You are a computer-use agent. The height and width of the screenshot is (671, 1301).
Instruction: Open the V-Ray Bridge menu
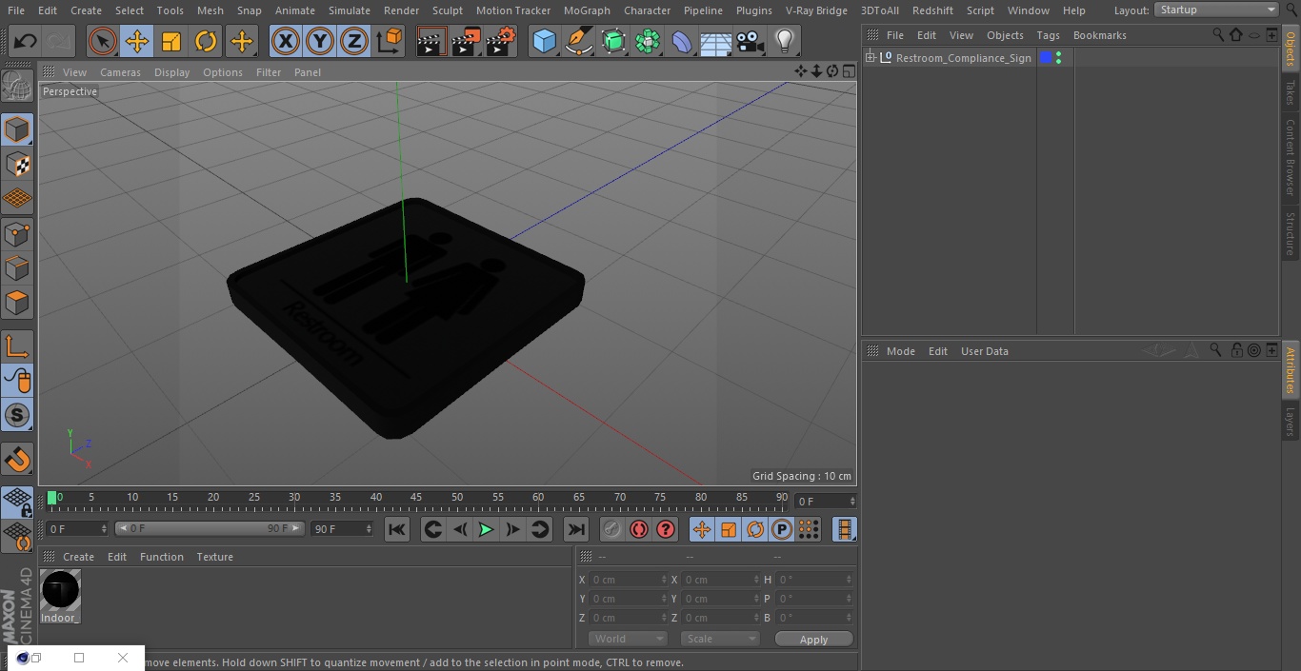click(x=816, y=10)
